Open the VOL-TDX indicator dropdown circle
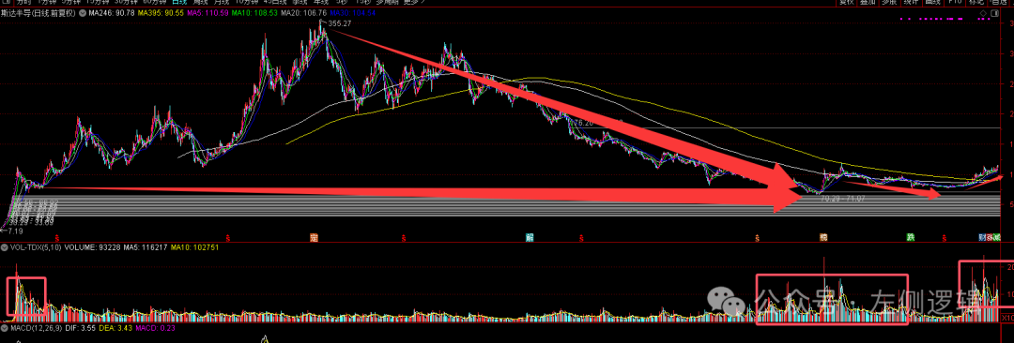Viewport: 1014px width, 343px height. (x=5, y=246)
